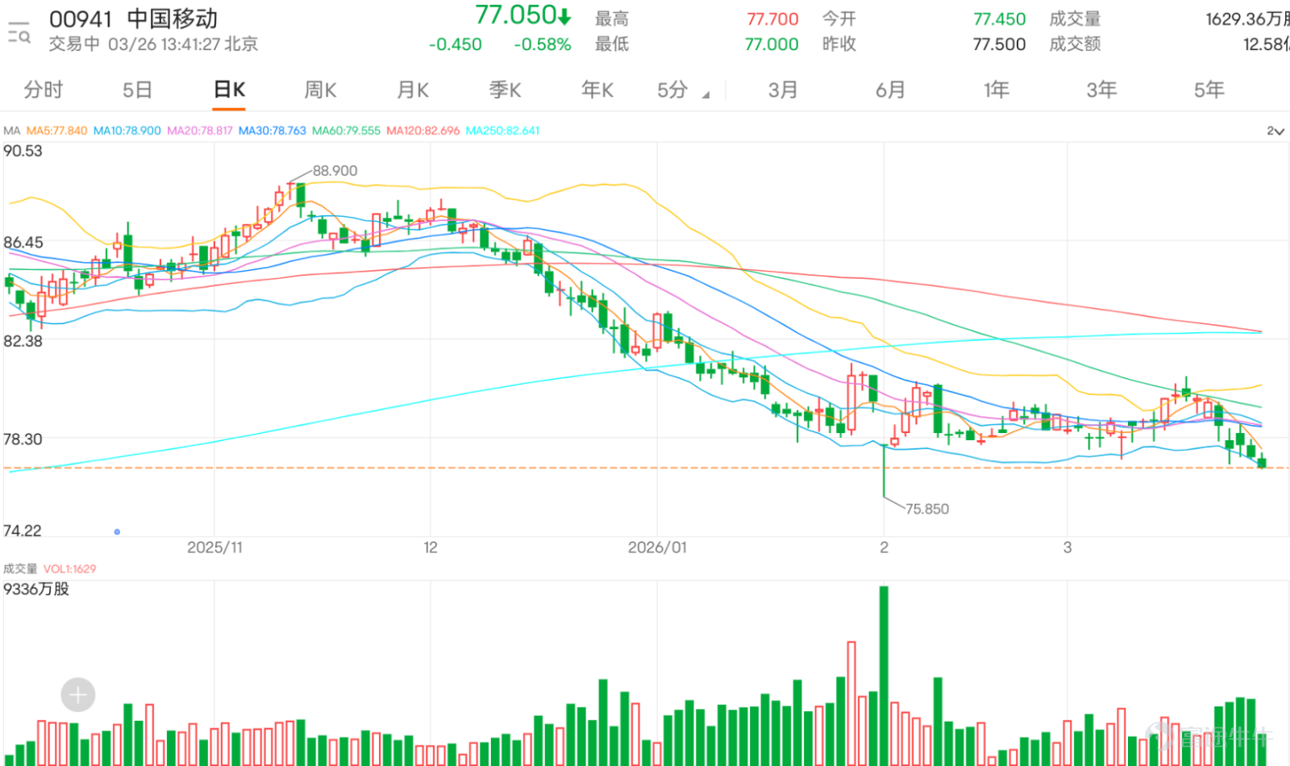The width and height of the screenshot is (1290, 766).
Task: Choose the 3月 time range
Action: (782, 90)
